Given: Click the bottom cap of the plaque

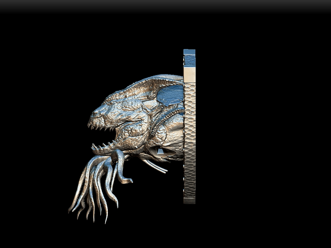Looking at the screenshot, I should (x=189, y=201).
